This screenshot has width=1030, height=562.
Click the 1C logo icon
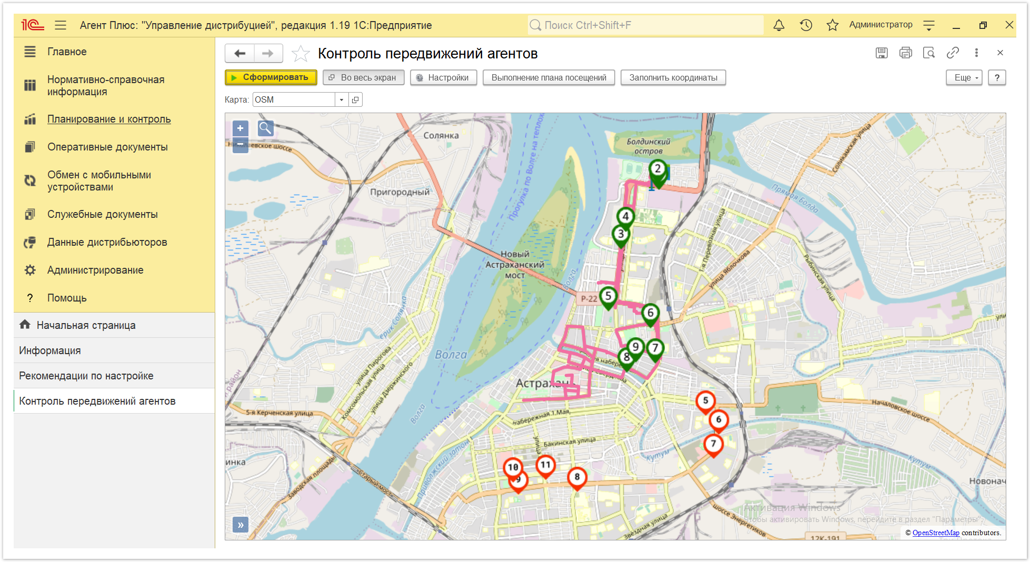(x=32, y=25)
